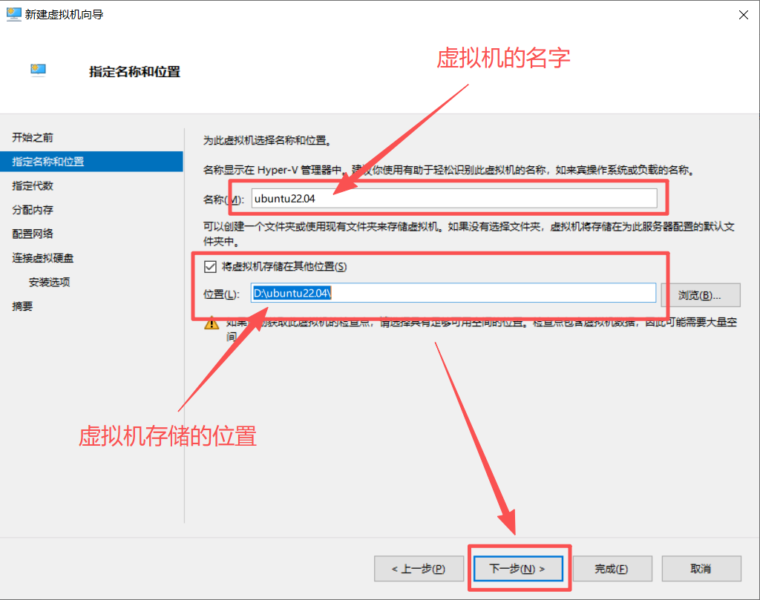
Task: Click the 完成(F) button
Action: point(612,569)
